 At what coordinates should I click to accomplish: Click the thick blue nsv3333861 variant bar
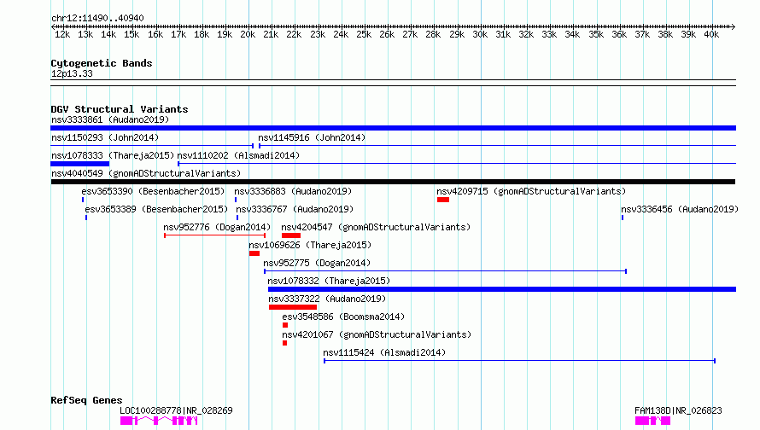pyautogui.click(x=393, y=128)
